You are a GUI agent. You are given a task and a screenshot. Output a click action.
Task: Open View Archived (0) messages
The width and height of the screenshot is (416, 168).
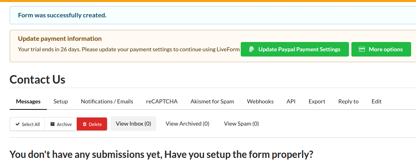tap(187, 124)
